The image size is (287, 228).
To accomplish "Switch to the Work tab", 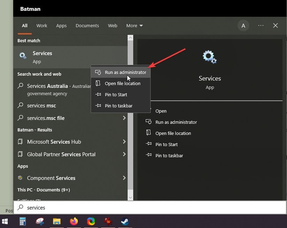I will point(42,25).
